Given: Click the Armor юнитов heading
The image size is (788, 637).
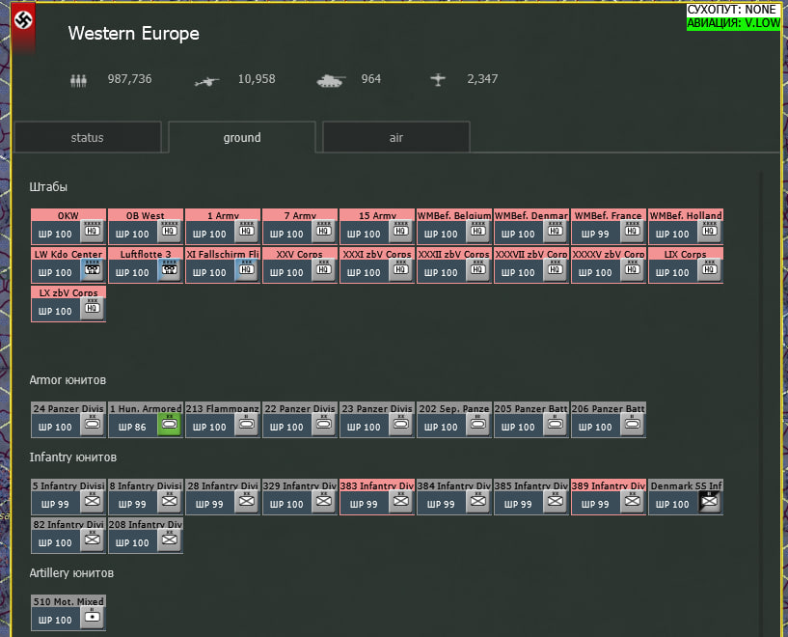Looking at the screenshot, I should (x=68, y=380).
